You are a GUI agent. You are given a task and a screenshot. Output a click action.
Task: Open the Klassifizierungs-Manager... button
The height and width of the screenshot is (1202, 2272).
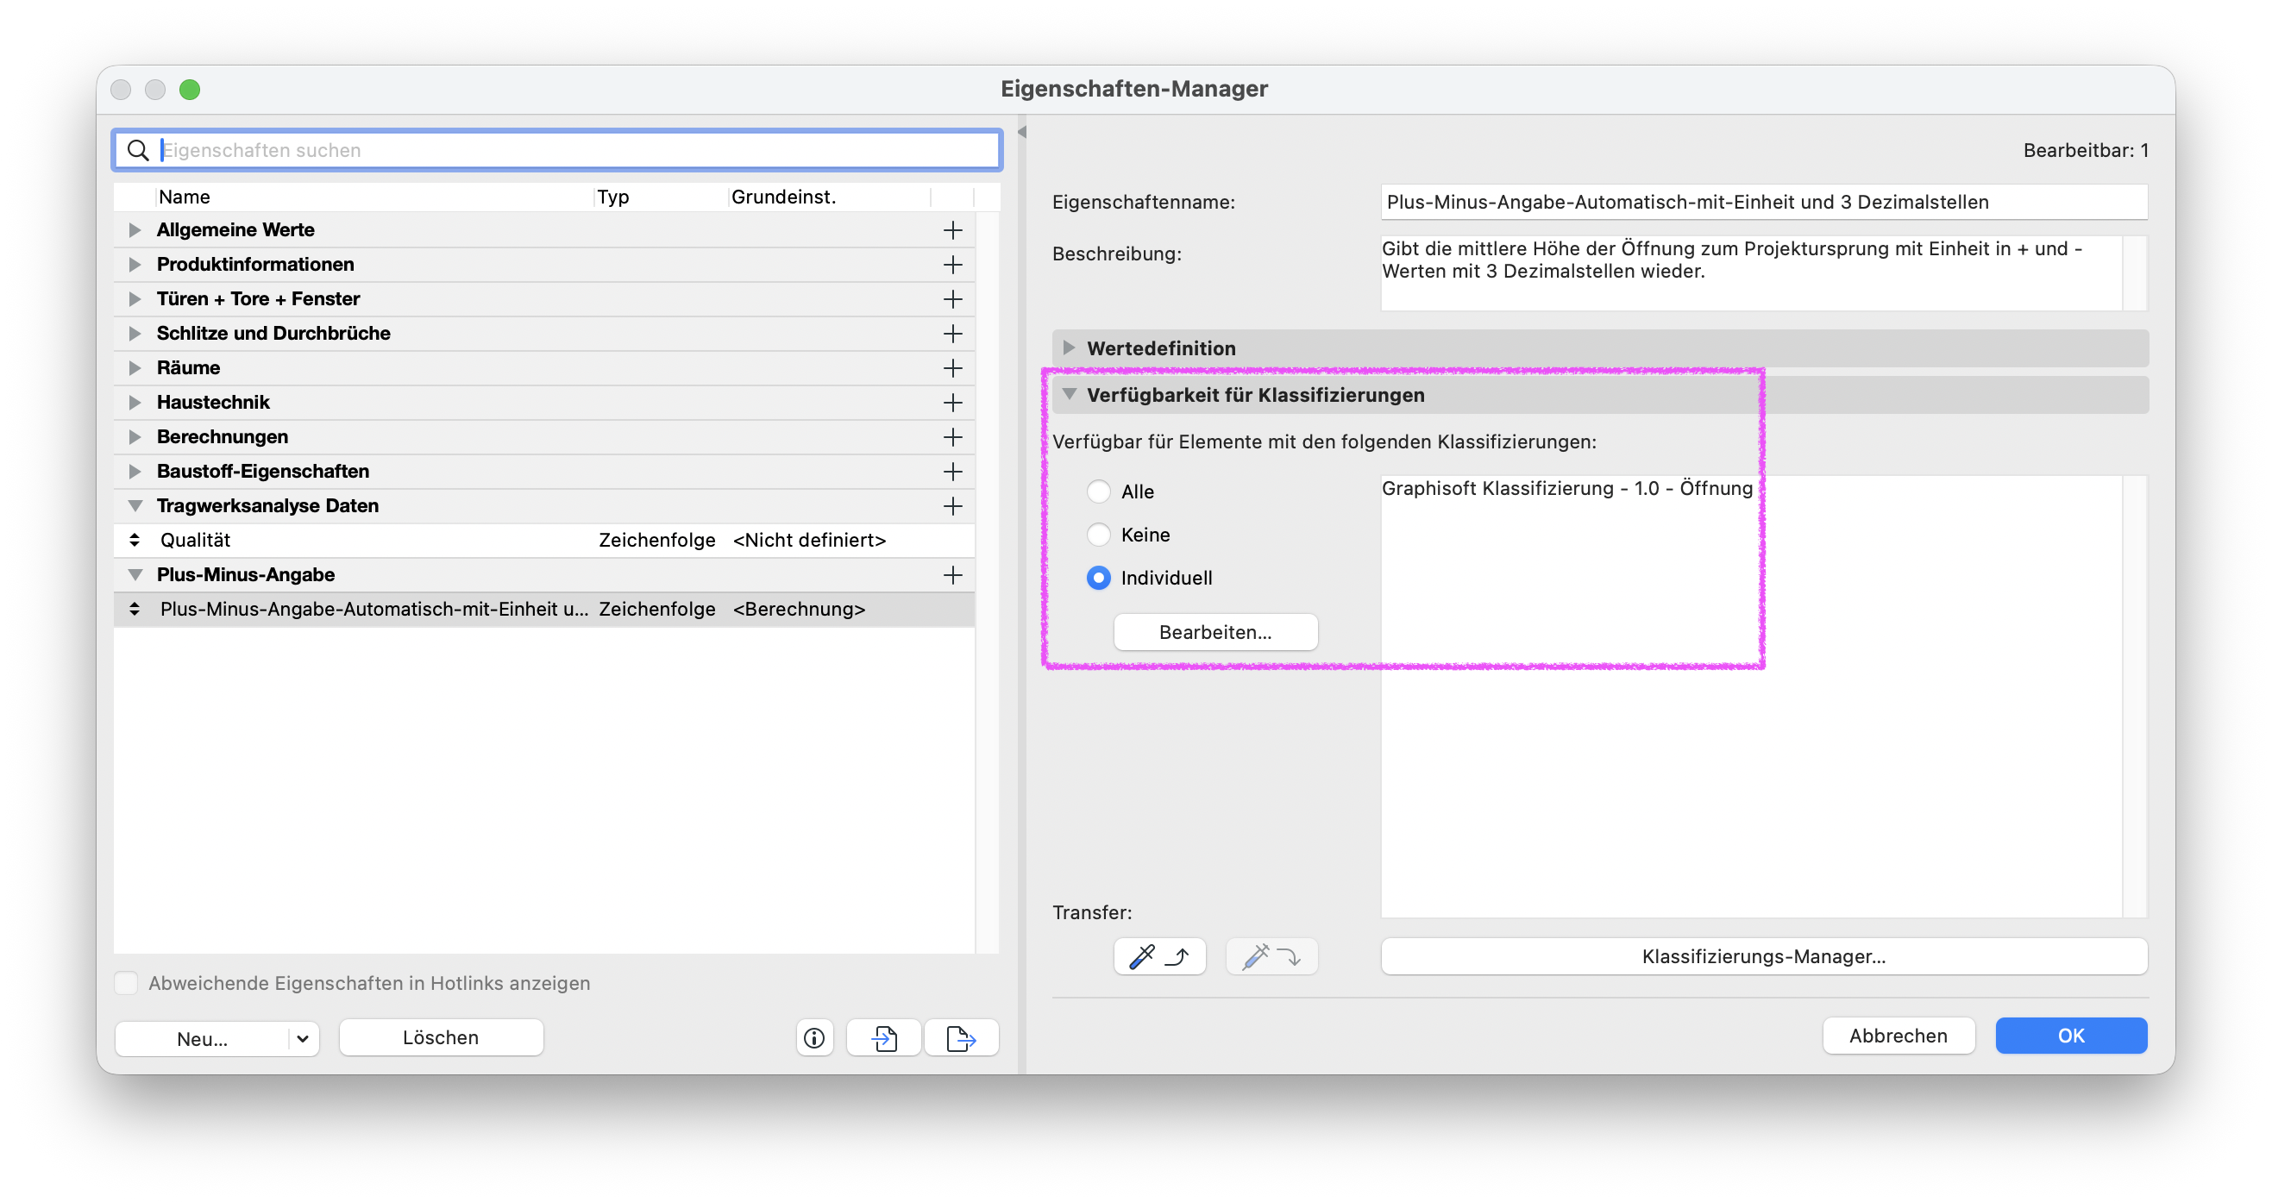coord(1763,956)
